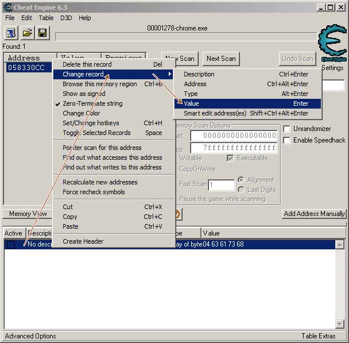Choose Pointer scan for this address
This screenshot has width=349, height=343.
[x=113, y=148]
